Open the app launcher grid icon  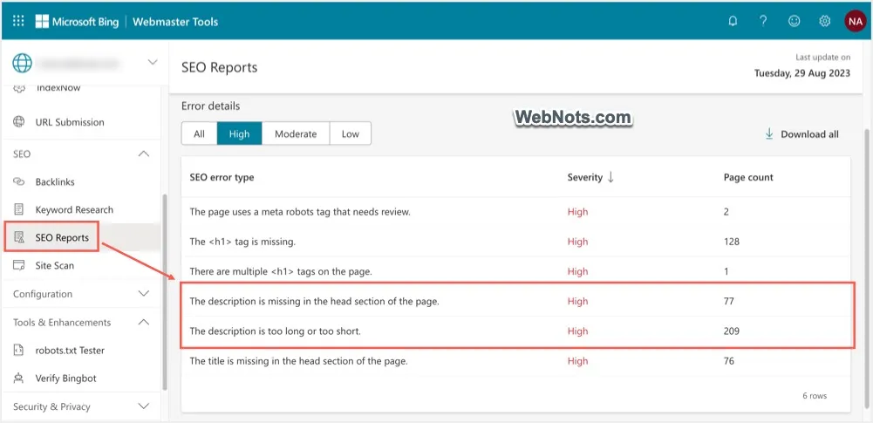coord(18,21)
